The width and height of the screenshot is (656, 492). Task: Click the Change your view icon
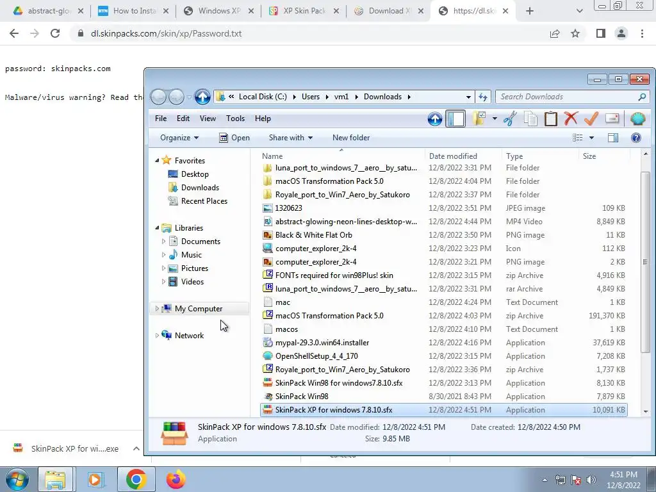(578, 138)
